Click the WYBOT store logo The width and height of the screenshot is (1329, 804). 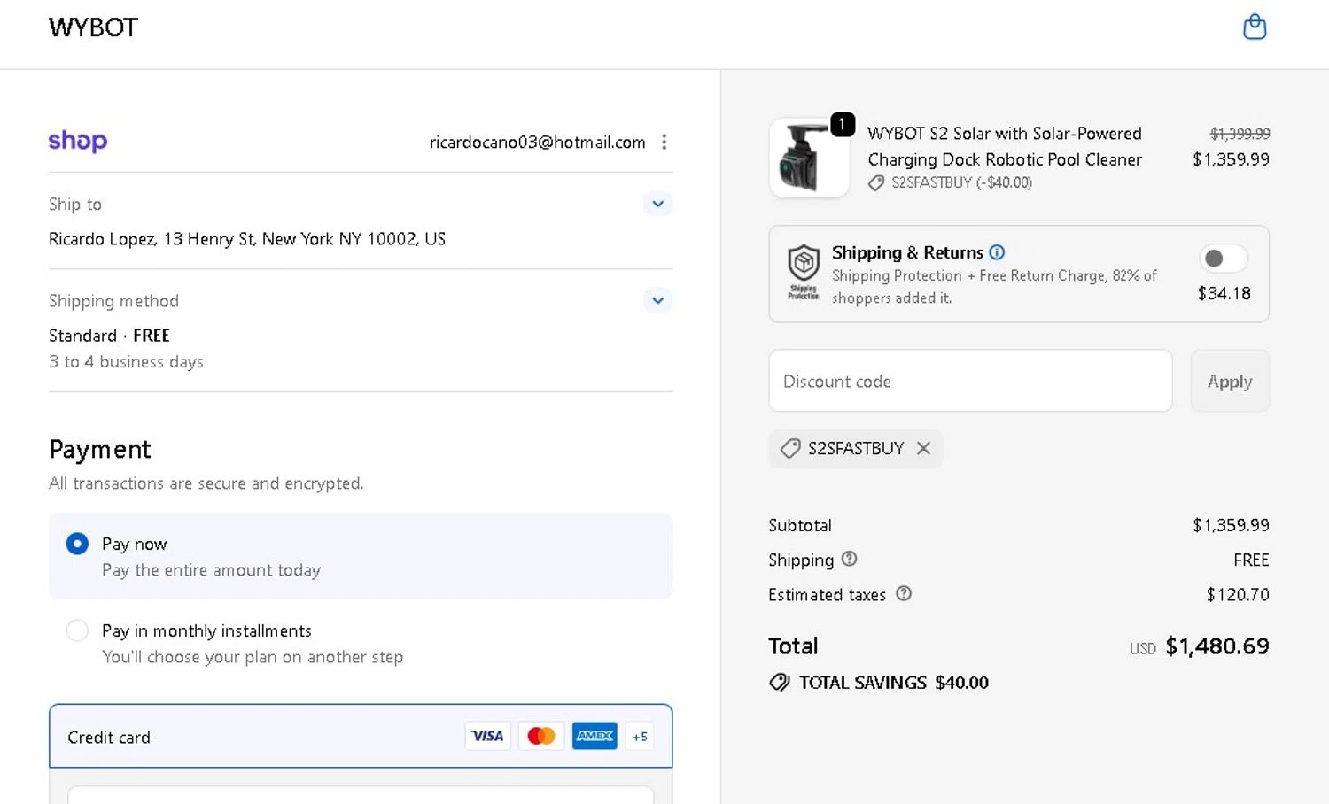click(93, 27)
